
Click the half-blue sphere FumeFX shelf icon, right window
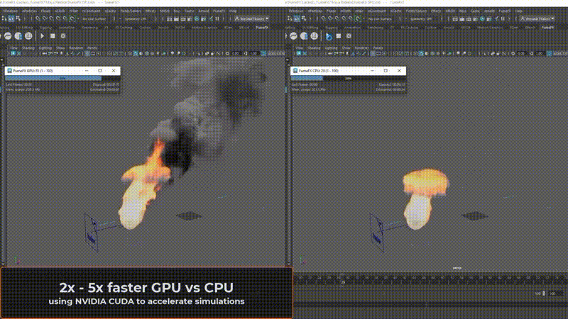(x=304, y=36)
